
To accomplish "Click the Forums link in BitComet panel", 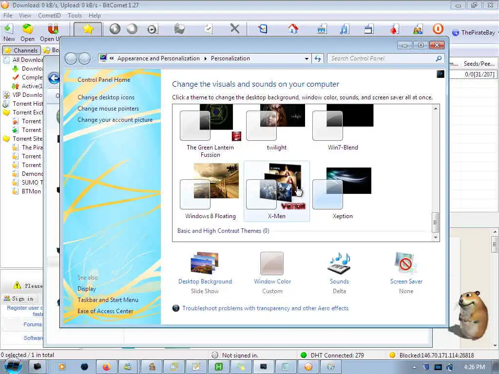I will (33, 324).
